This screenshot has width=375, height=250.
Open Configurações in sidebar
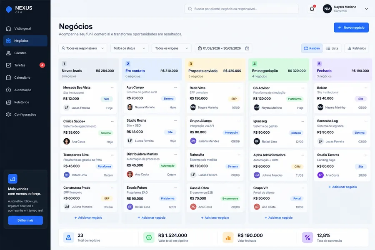pyautogui.click(x=25, y=115)
